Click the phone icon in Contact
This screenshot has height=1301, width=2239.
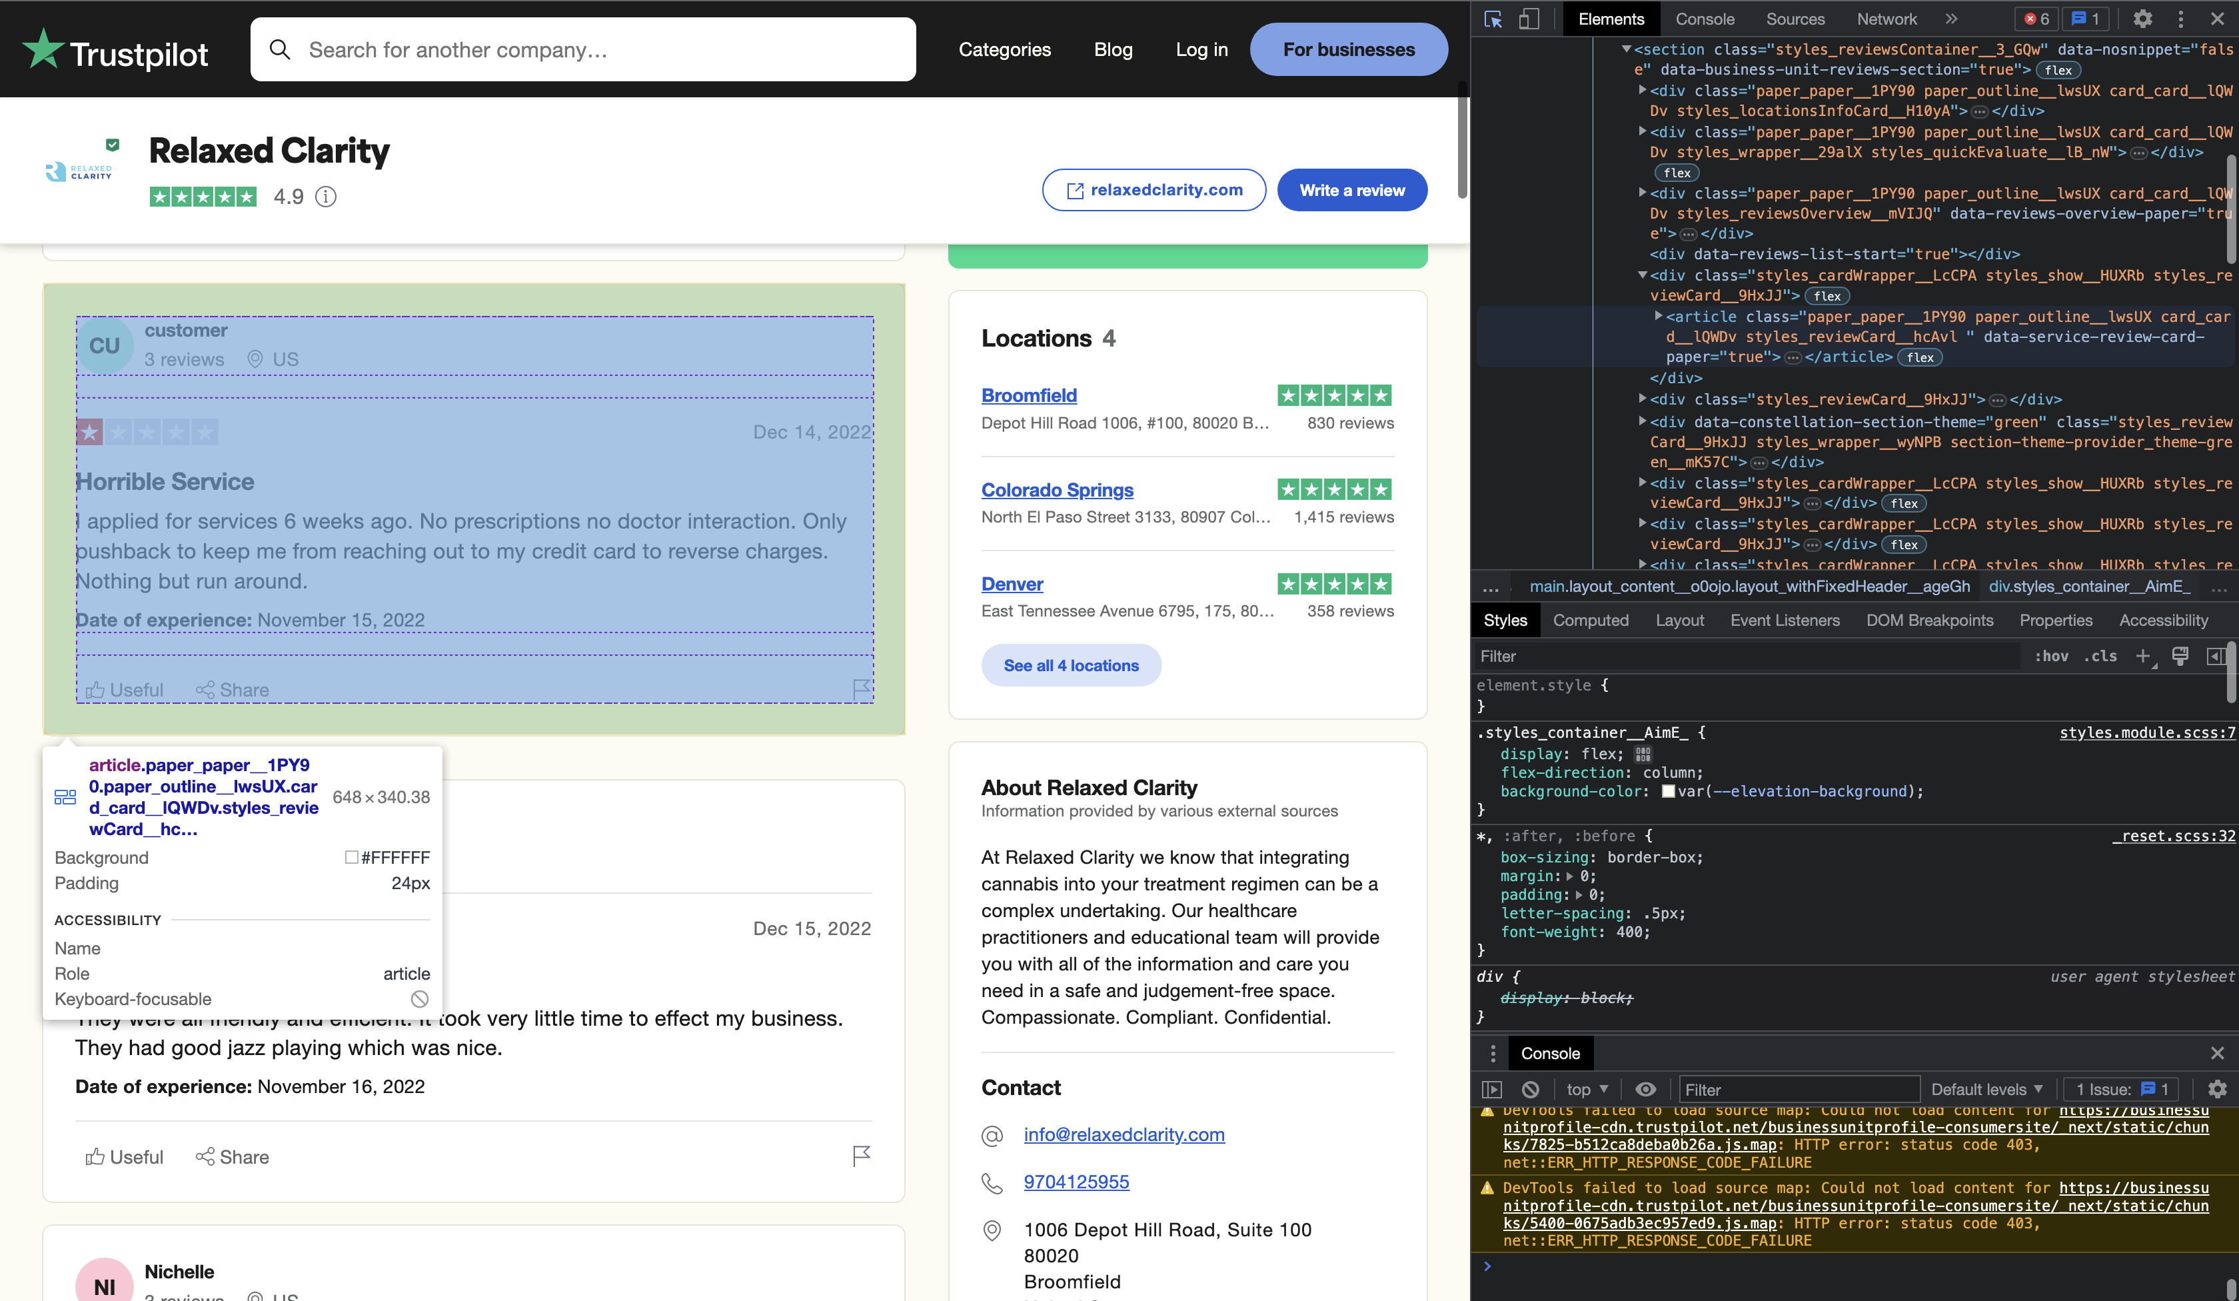point(992,1183)
